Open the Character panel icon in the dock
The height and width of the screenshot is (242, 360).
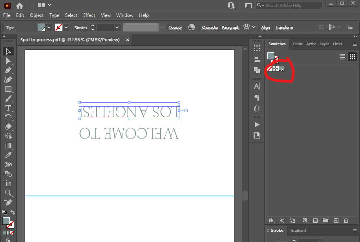point(257,86)
